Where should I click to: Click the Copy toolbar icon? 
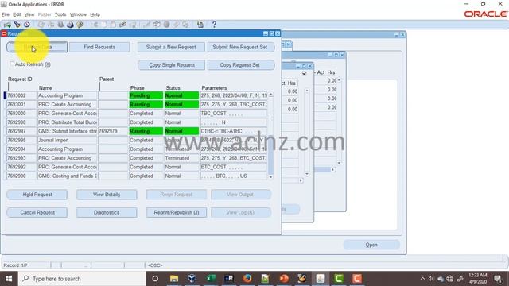(x=104, y=25)
